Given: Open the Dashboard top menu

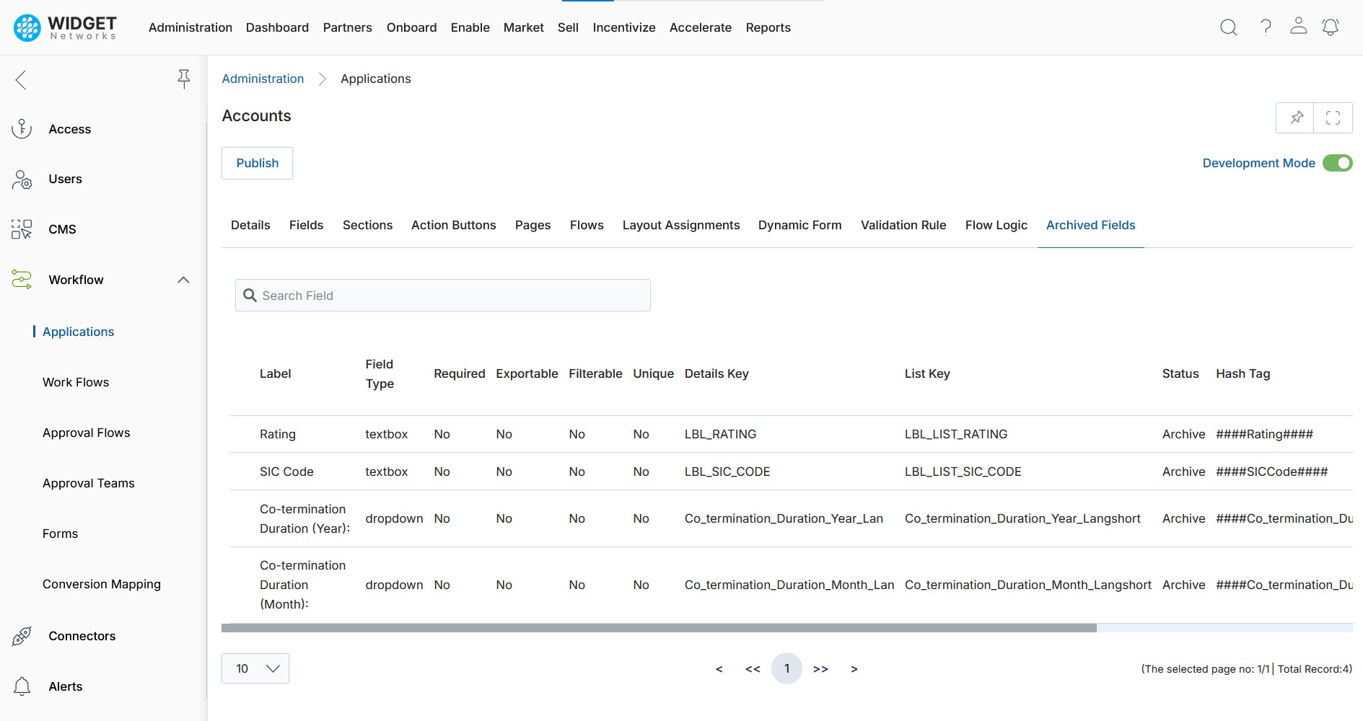Looking at the screenshot, I should [277, 27].
